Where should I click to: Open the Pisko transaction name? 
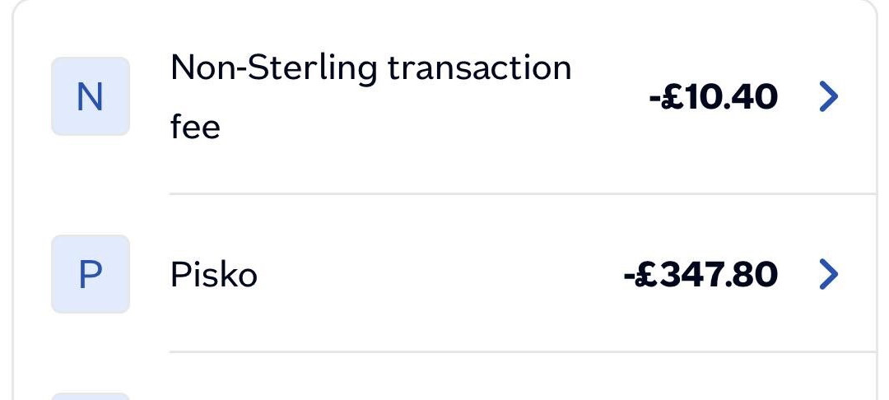pyautogui.click(x=213, y=274)
